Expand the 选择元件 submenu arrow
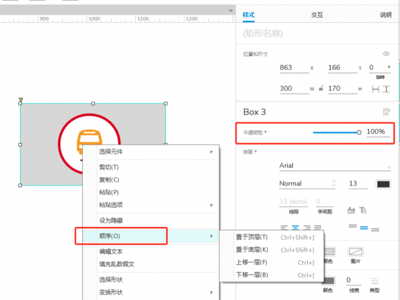This screenshot has width=400, height=300. tap(212, 152)
